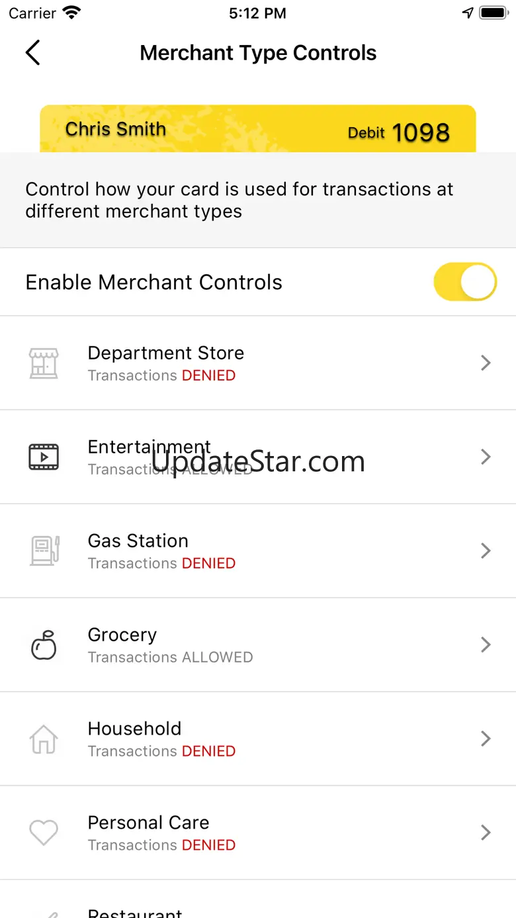Image resolution: width=516 pixels, height=918 pixels.
Task: Tap the Chris Smith debit card
Action: pos(258,129)
